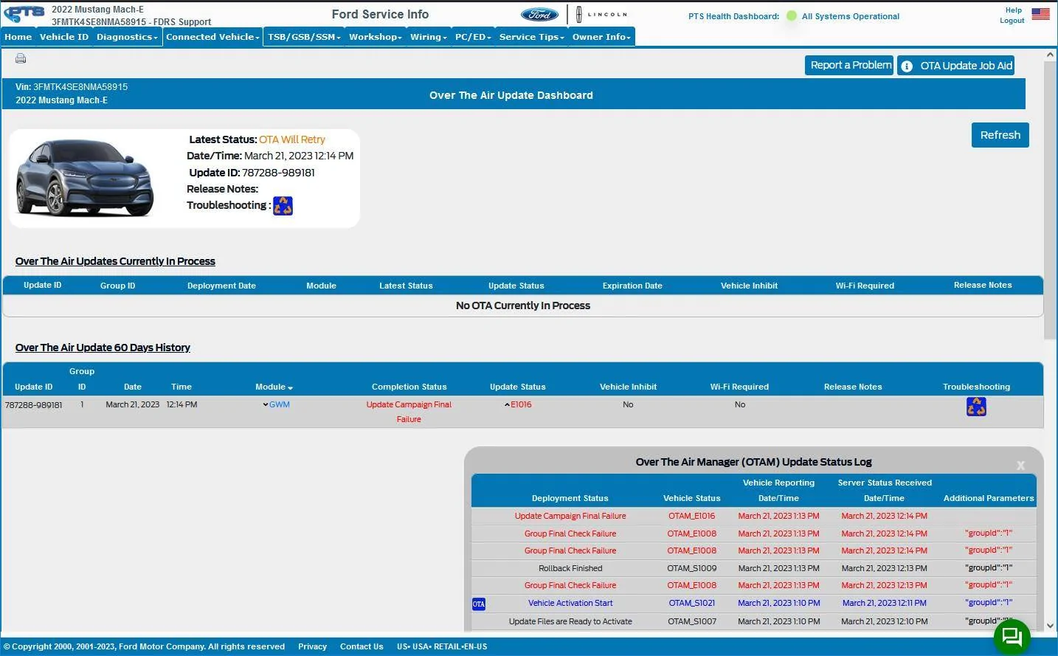The height and width of the screenshot is (656, 1058).
Task: Open the Owner Info dropdown menu
Action: coord(601,37)
